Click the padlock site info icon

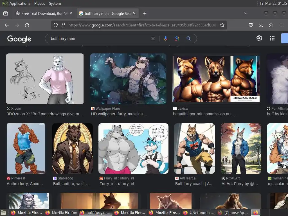point(64,25)
